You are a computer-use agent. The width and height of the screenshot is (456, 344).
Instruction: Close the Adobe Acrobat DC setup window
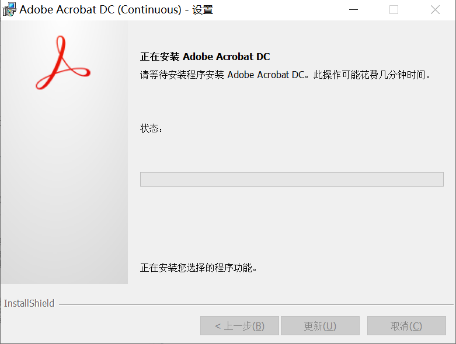coord(435,9)
